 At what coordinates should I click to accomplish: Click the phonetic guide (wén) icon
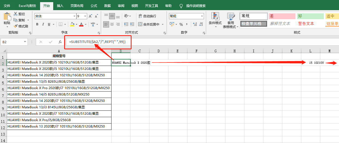click(93, 24)
